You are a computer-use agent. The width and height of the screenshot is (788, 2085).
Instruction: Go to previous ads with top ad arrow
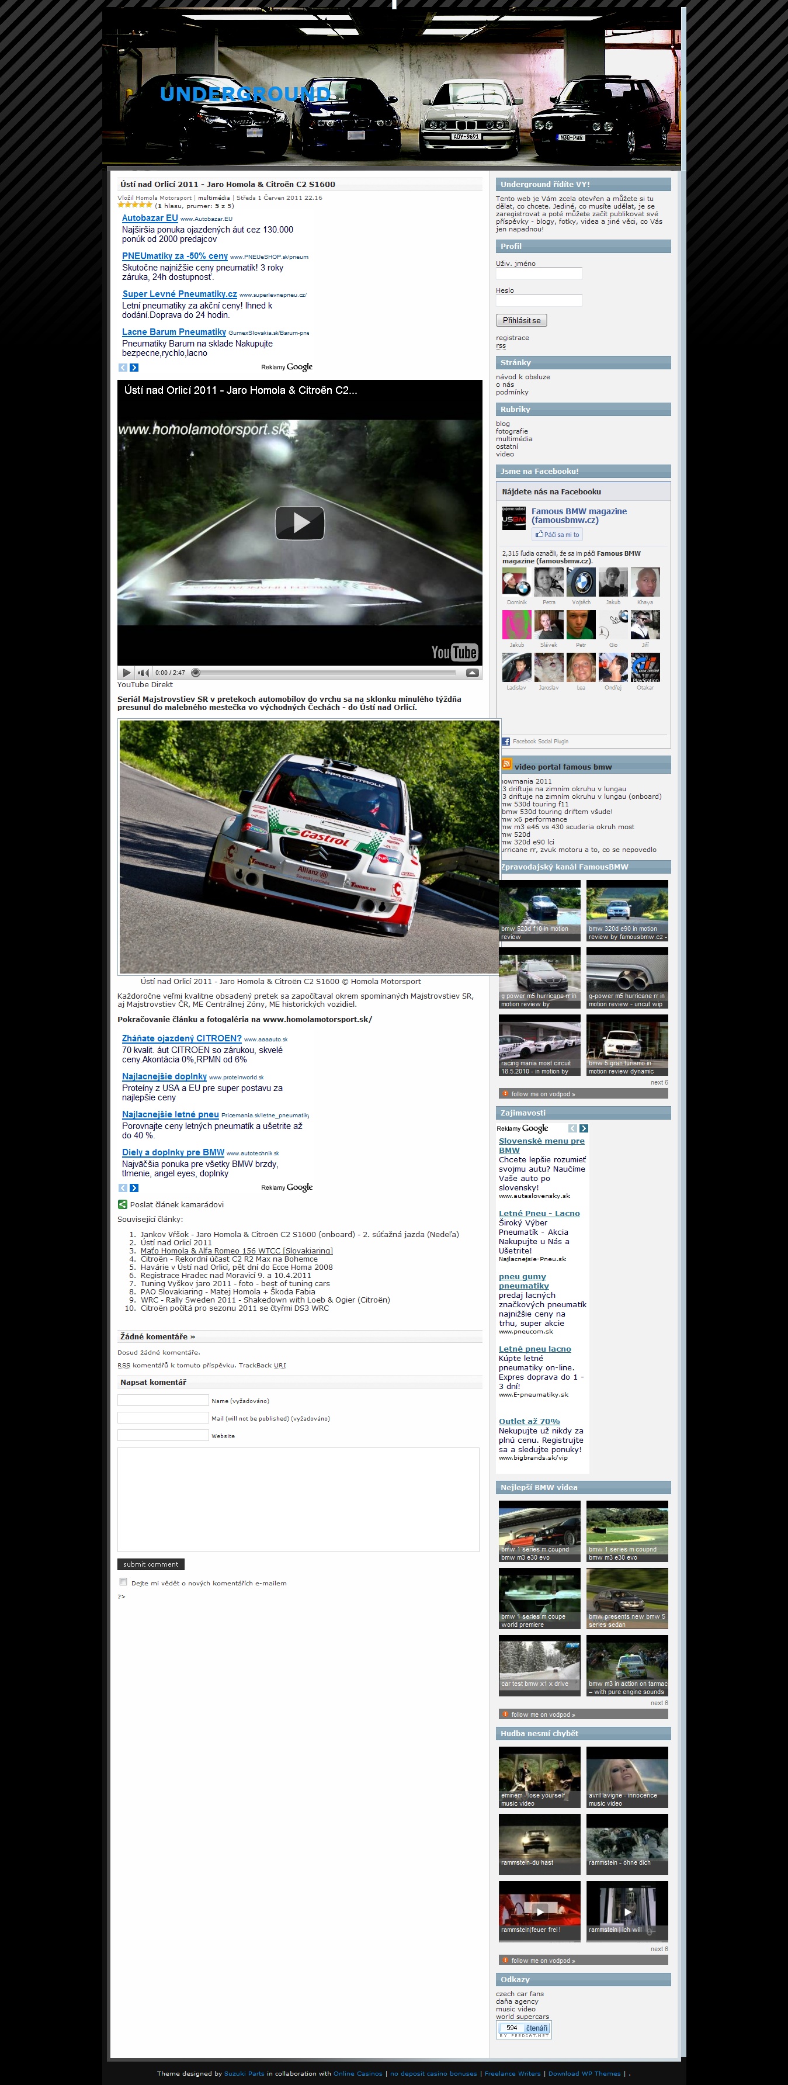point(123,368)
